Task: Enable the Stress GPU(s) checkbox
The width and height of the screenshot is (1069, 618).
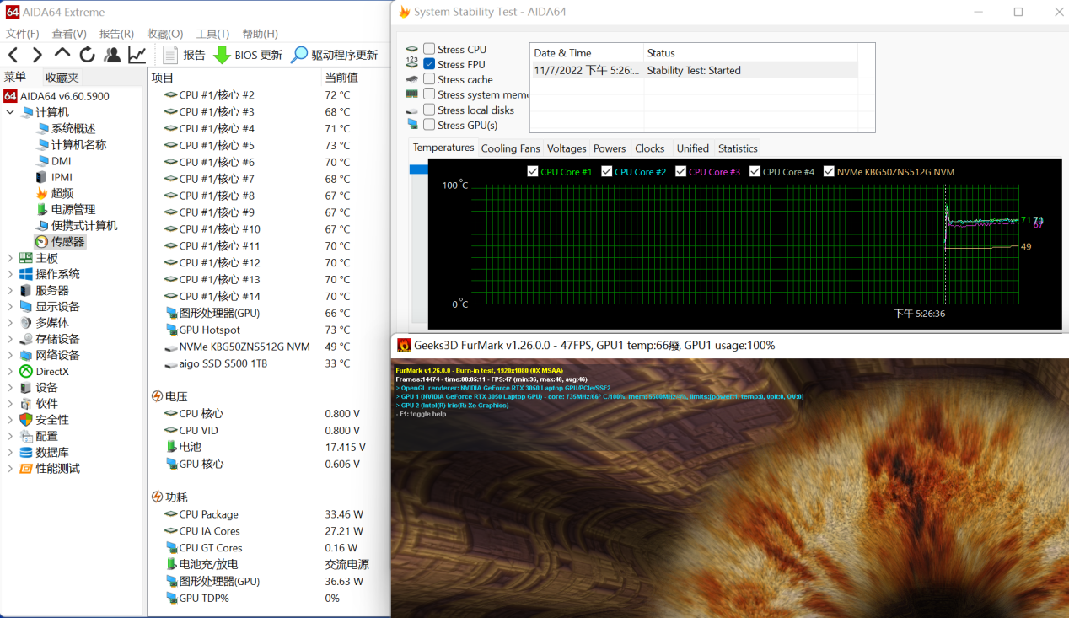Action: click(430, 125)
